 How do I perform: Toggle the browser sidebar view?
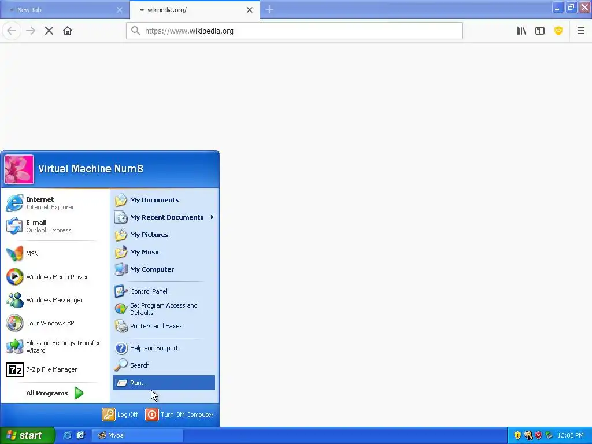click(x=540, y=31)
